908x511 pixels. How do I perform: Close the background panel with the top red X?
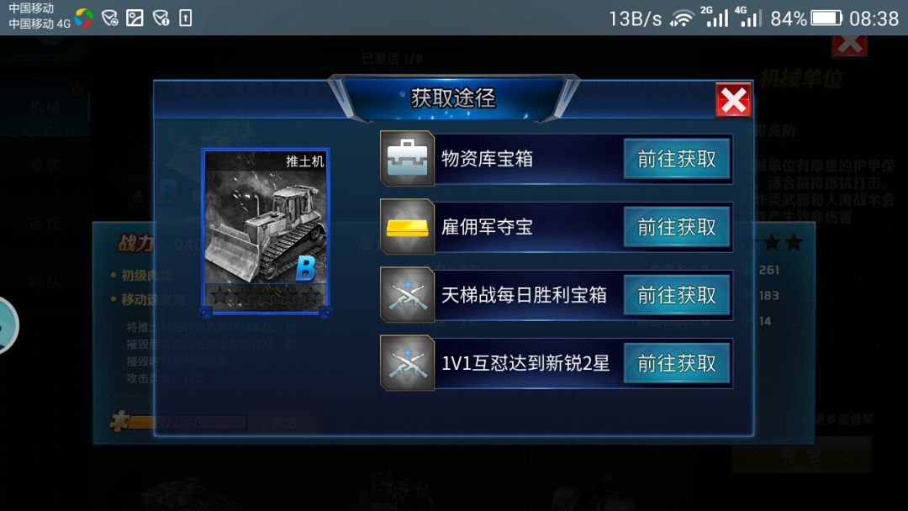[x=849, y=45]
